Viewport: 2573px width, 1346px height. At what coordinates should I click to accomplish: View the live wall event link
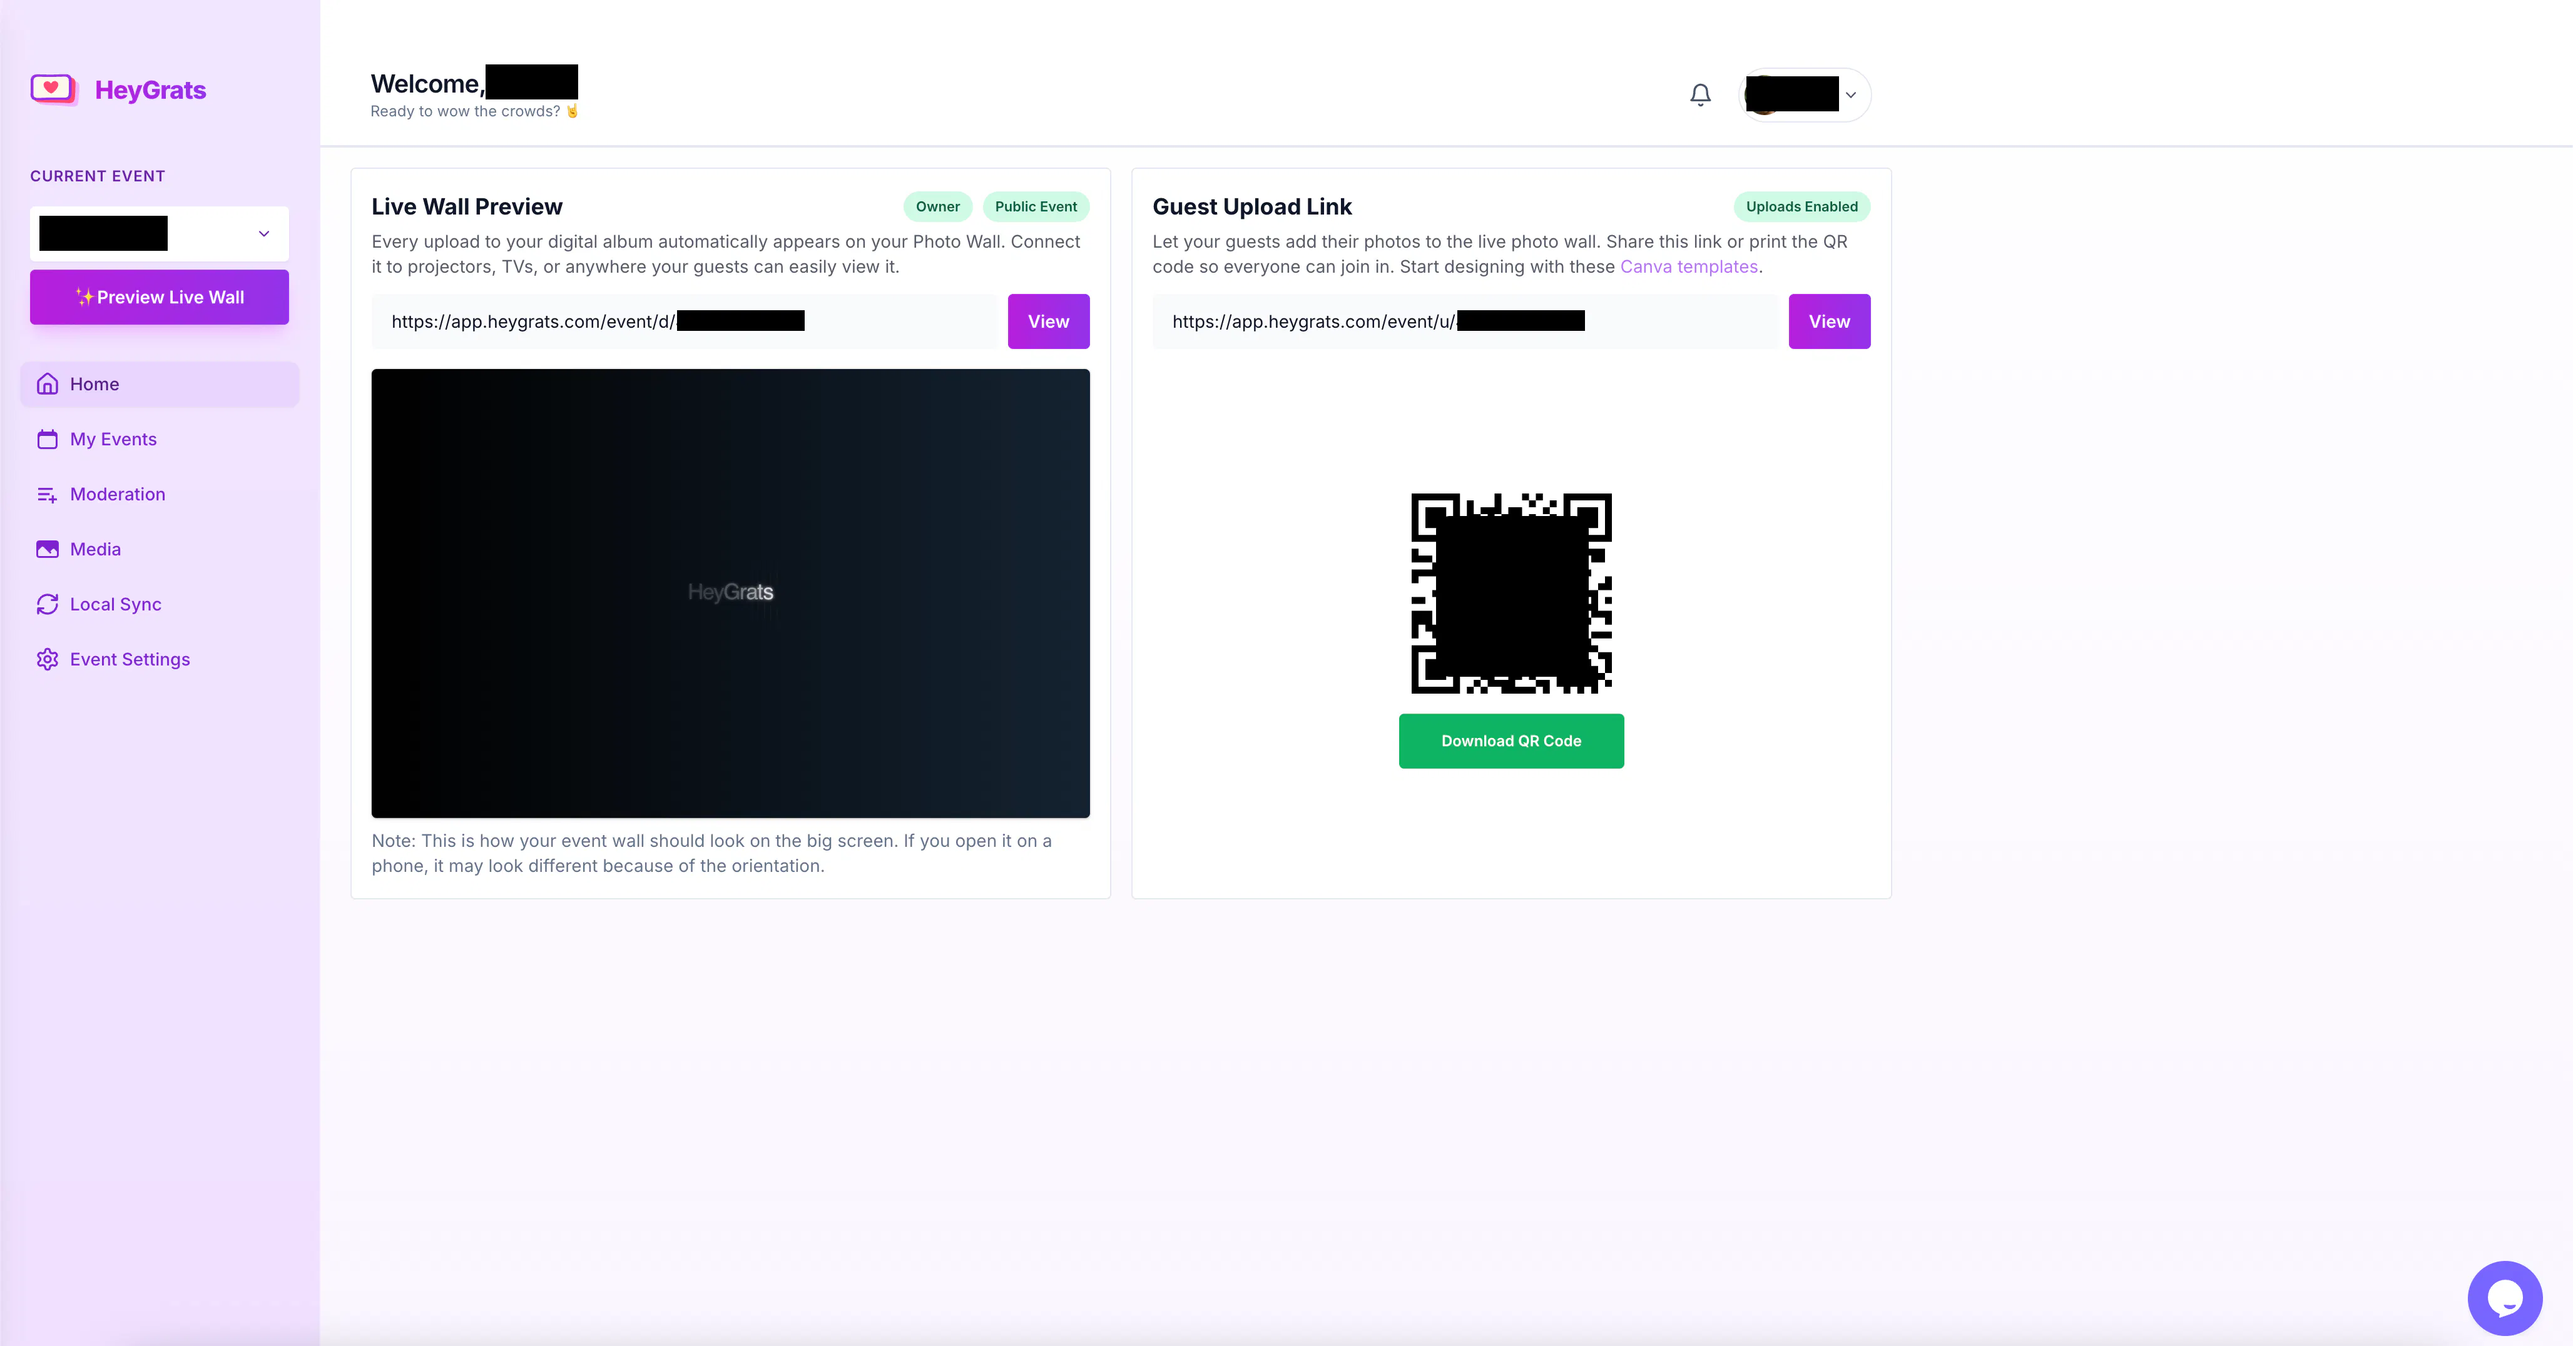pyautogui.click(x=1047, y=320)
